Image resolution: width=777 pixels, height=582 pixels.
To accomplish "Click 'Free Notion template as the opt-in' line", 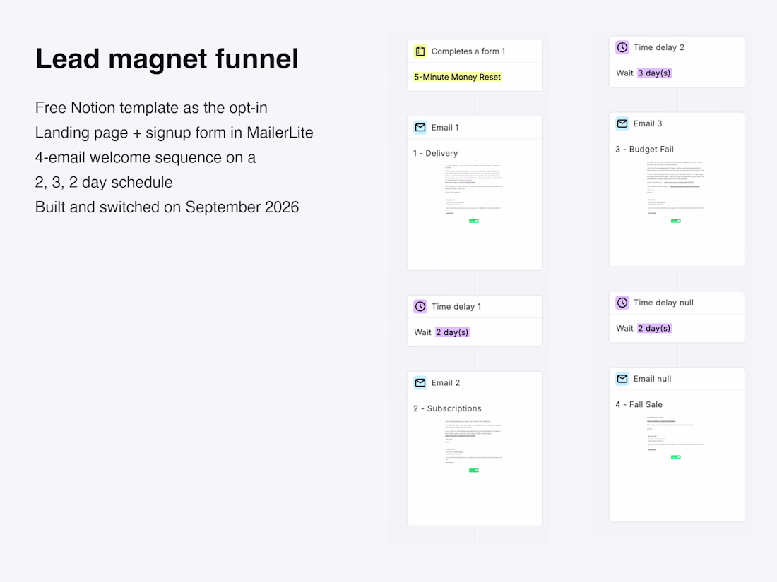I will point(151,108).
